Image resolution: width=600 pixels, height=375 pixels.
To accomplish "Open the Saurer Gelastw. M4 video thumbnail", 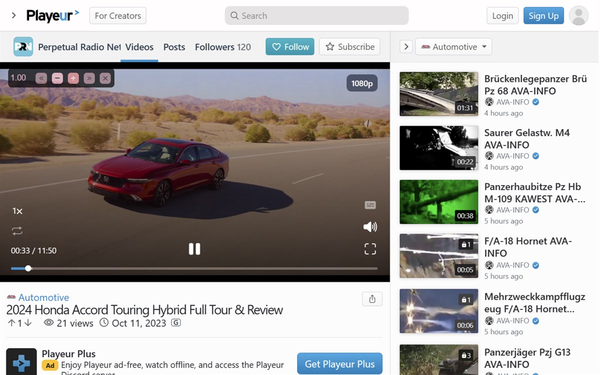I will (x=439, y=148).
